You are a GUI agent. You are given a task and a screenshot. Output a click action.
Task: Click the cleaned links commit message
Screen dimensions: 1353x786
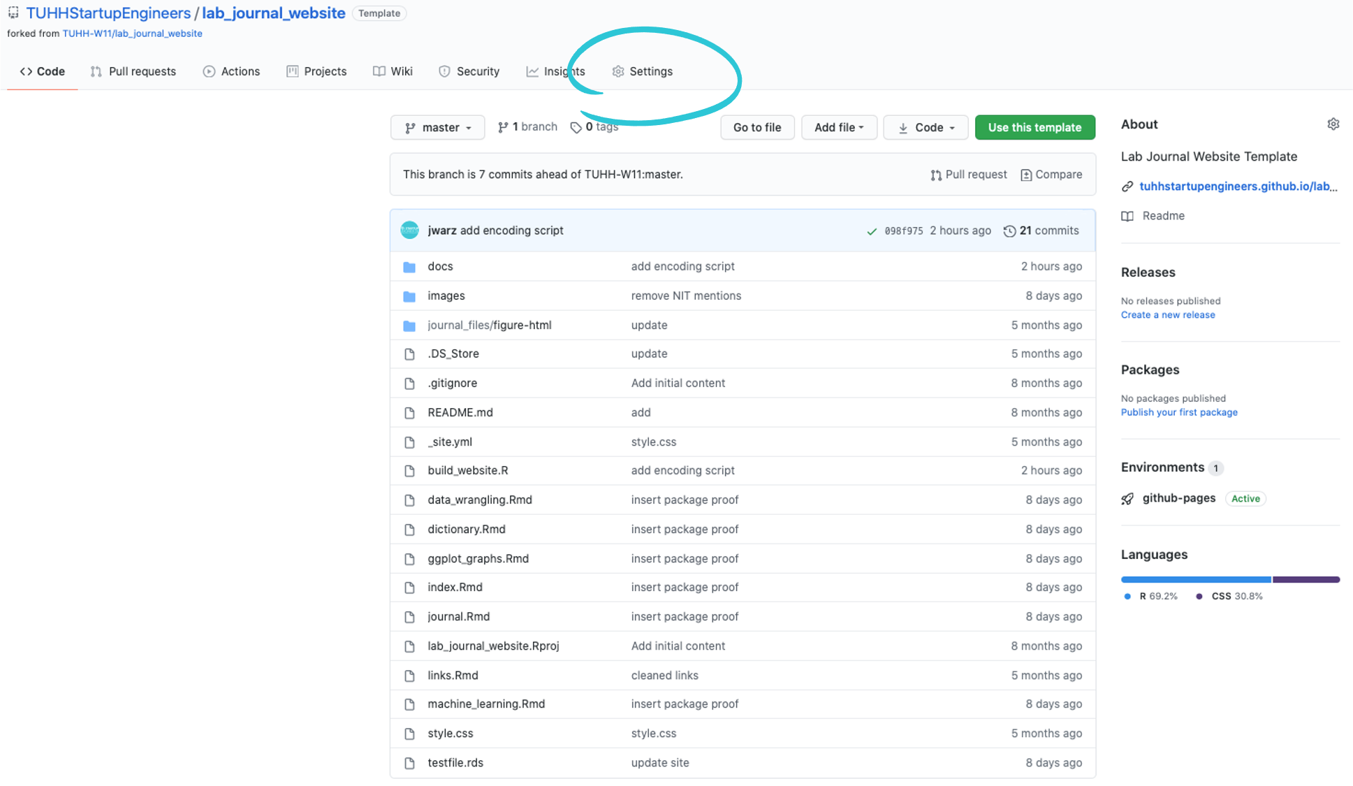665,675
